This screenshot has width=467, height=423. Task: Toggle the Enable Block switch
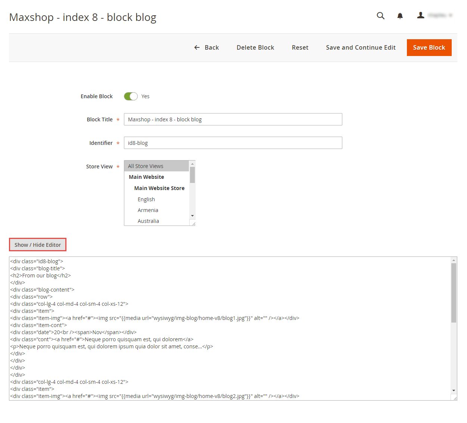(131, 96)
